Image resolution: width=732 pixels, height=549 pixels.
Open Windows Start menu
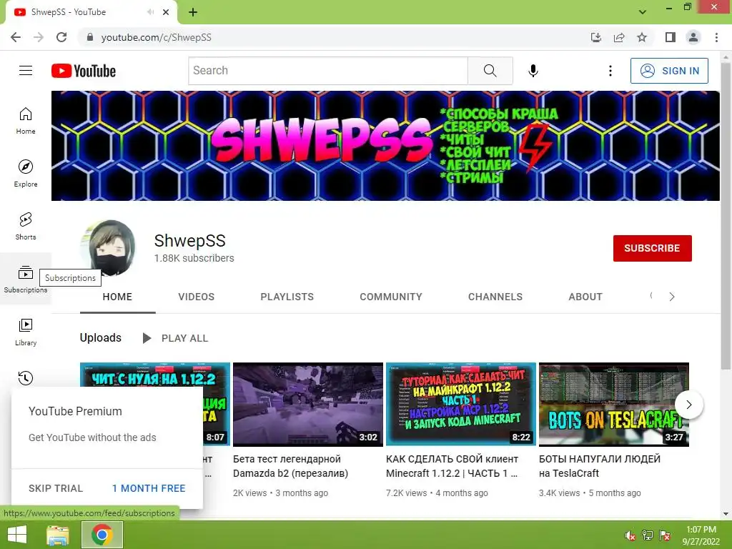[x=17, y=535]
